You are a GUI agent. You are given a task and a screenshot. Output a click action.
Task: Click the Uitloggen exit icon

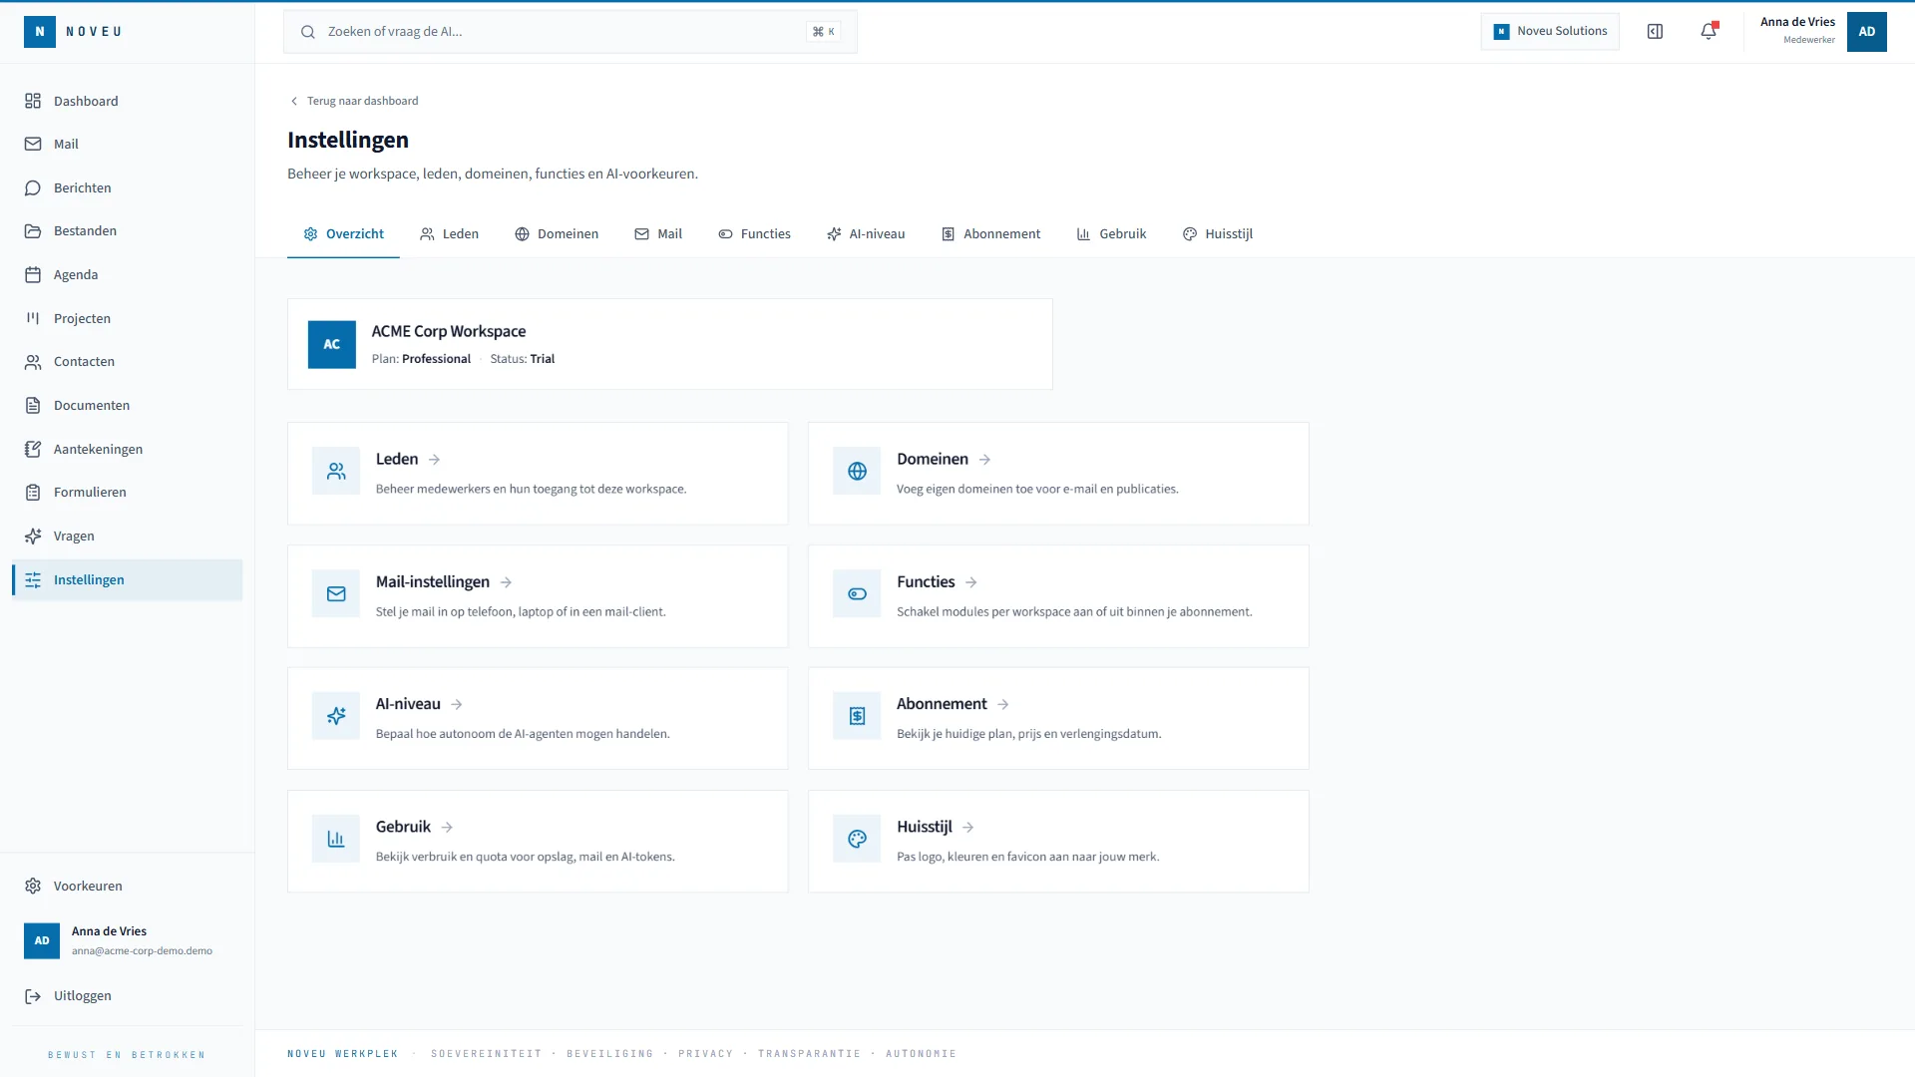(x=33, y=995)
